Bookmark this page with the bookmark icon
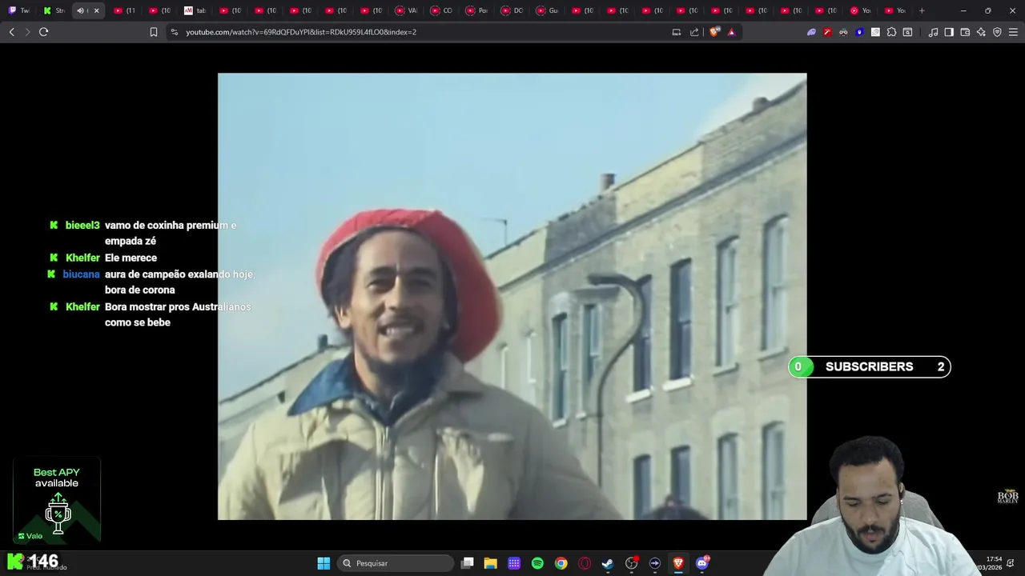This screenshot has width=1025, height=576. (x=154, y=32)
